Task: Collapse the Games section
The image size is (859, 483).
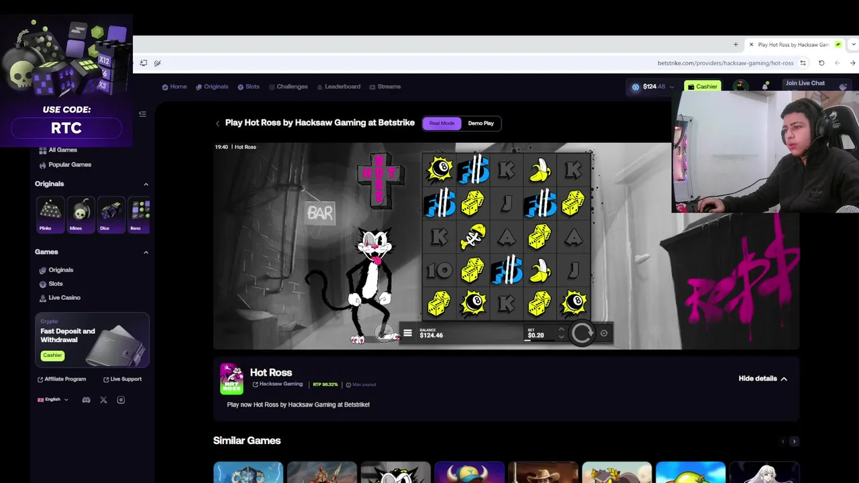Action: pos(146,252)
